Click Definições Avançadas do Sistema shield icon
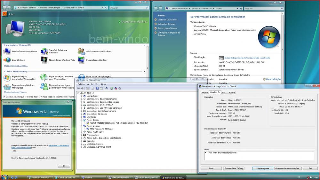Viewport: 320px width, 180px height. [x=156, y=33]
